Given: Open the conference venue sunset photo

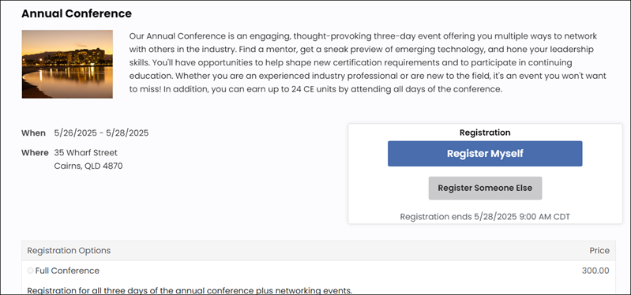Looking at the screenshot, I should tap(67, 65).
